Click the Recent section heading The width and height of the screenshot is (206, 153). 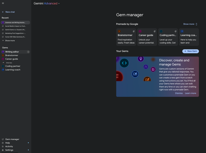(5, 18)
